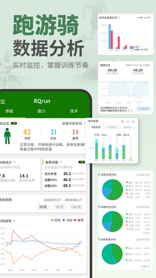Open the date range picker 2024/07/17 - 2024/06/17
This screenshot has width=156, height=278.
coord(63,200)
